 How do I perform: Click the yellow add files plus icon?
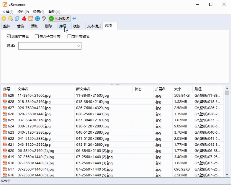pyautogui.click(x=4, y=19)
